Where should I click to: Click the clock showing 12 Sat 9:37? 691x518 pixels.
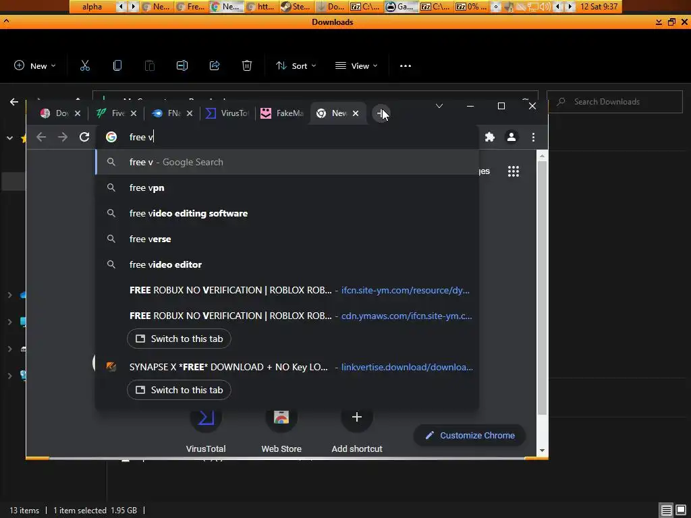pos(599,7)
